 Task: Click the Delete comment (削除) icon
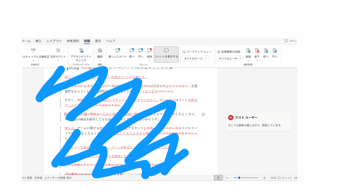pyautogui.click(x=149, y=51)
